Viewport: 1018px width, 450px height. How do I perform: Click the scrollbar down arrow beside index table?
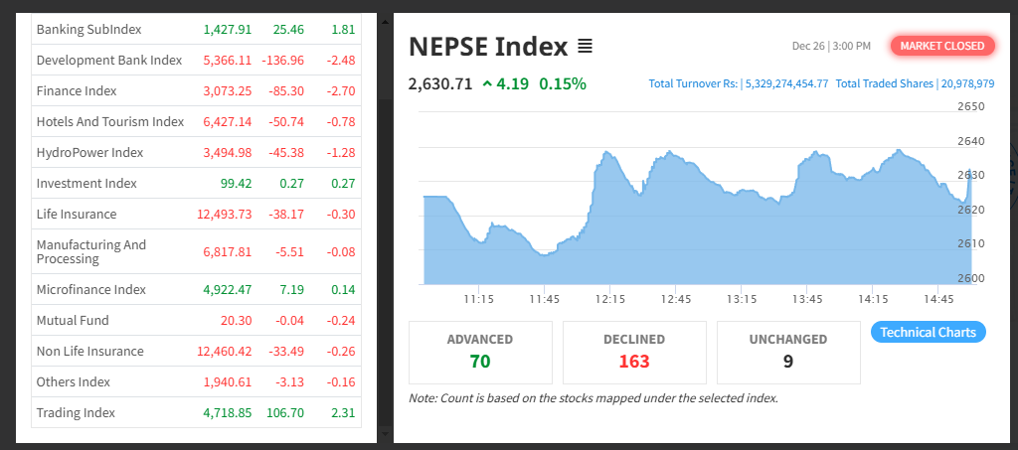385,433
